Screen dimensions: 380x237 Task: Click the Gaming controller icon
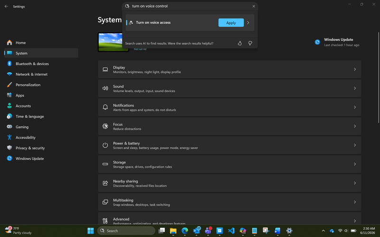pos(9,127)
